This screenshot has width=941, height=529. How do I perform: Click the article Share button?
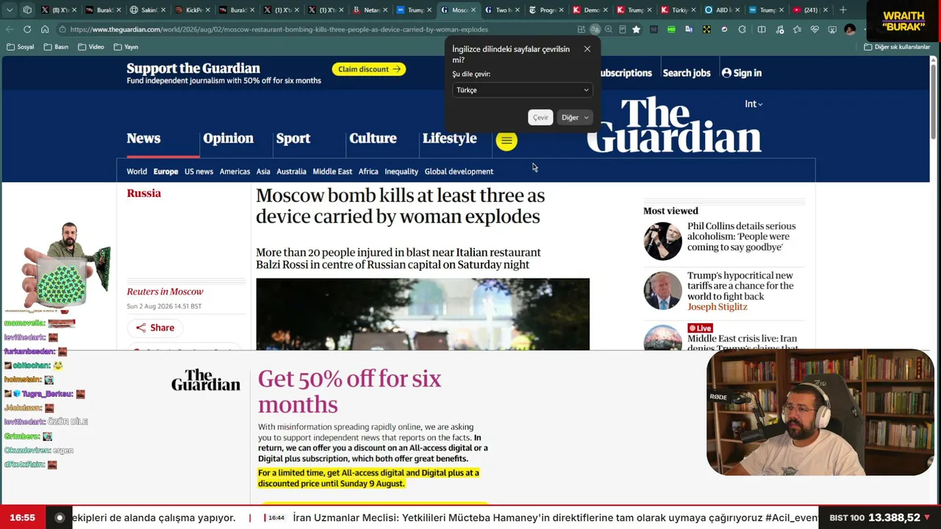tap(155, 328)
